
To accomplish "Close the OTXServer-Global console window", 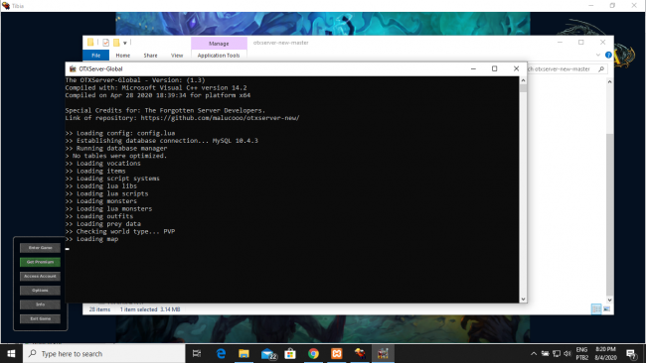I will click(x=516, y=68).
